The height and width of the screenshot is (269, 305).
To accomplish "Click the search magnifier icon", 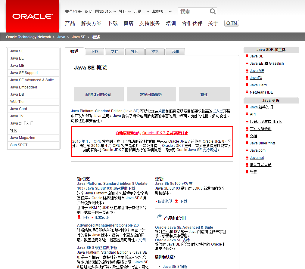I will [213, 11].
